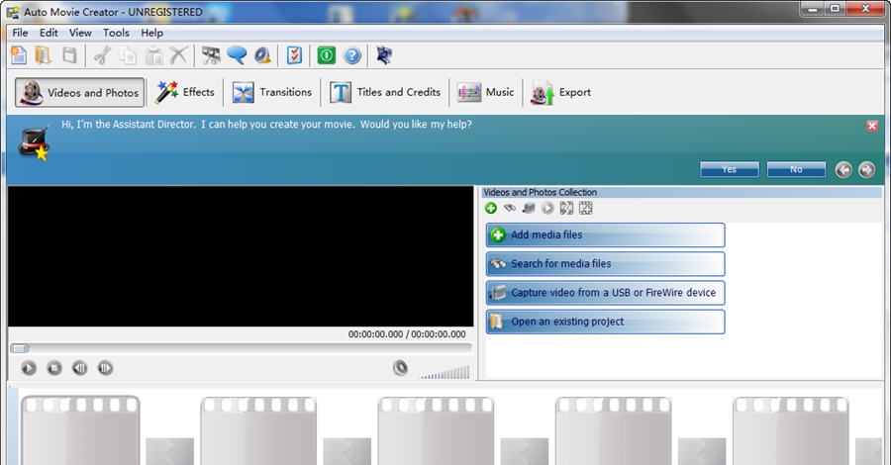891x465 pixels.
Task: Step back one frame in preview
Action: pyautogui.click(x=79, y=368)
